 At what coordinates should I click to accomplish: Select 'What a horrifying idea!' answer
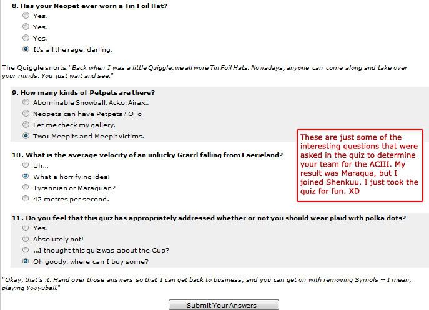pyautogui.click(x=26, y=176)
